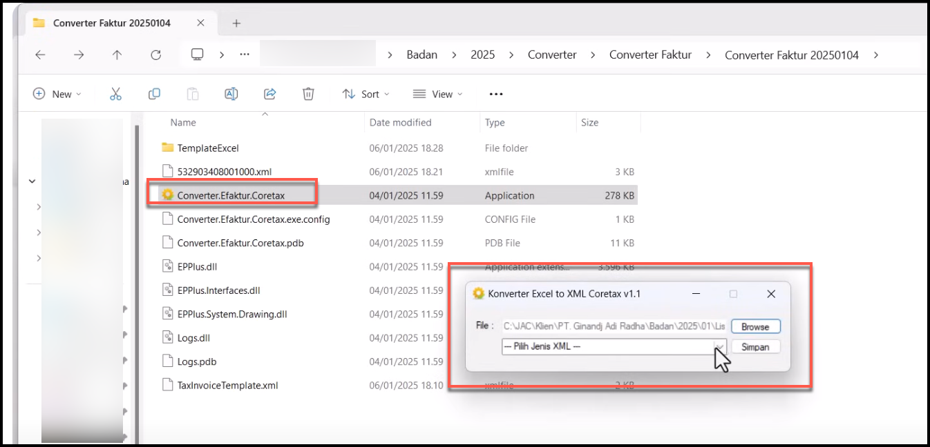The height and width of the screenshot is (447, 930).
Task: Open the View layout dropdown
Action: click(x=438, y=94)
